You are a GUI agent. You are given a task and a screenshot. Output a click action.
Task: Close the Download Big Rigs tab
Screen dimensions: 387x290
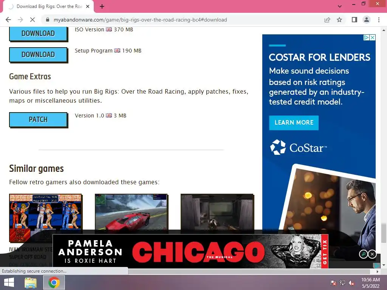coord(88,6)
